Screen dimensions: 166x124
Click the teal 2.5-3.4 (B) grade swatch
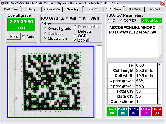123,111
